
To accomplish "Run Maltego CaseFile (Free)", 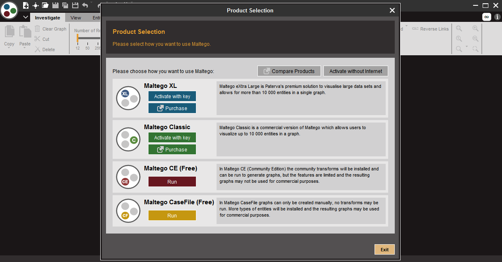I will click(x=172, y=215).
